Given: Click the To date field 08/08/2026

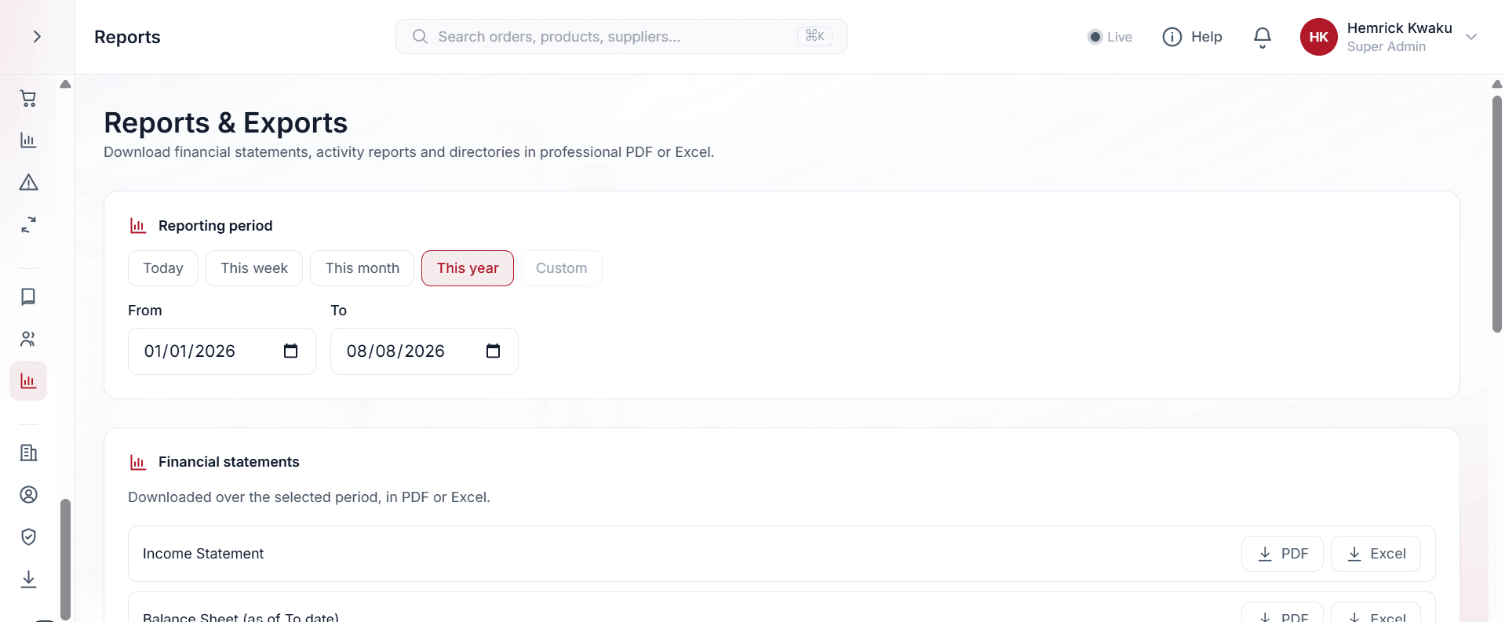Looking at the screenshot, I should (x=425, y=351).
